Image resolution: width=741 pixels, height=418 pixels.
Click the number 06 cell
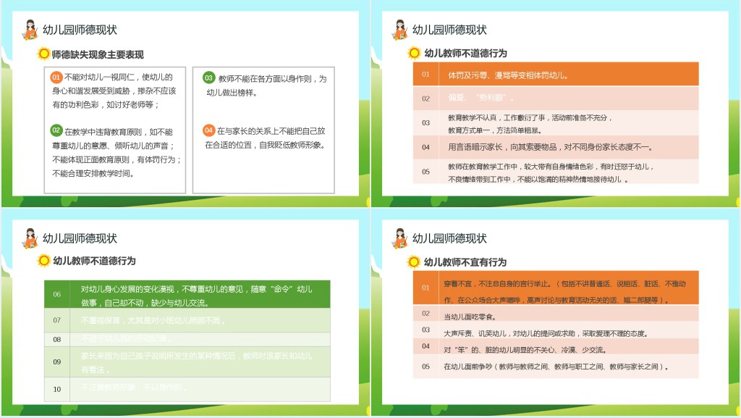tap(56, 294)
